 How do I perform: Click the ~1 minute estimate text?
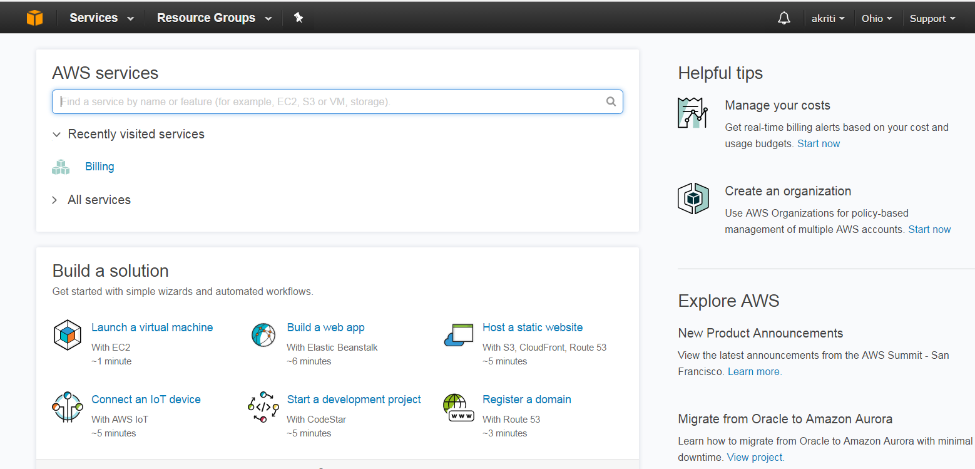click(111, 361)
